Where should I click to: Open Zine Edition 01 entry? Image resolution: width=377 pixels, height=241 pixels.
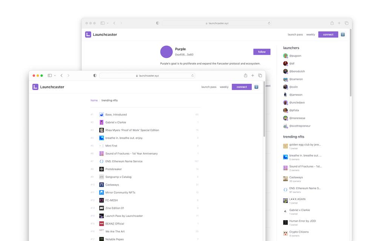145,208
